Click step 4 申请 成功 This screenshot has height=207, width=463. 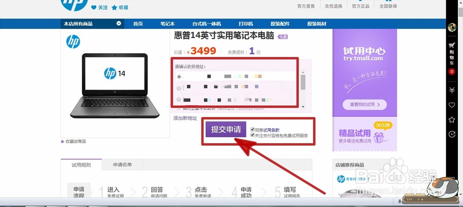242,192
